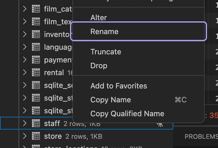Click the film_tex table label
Viewport: 218px width, 148px height.
tap(58, 22)
